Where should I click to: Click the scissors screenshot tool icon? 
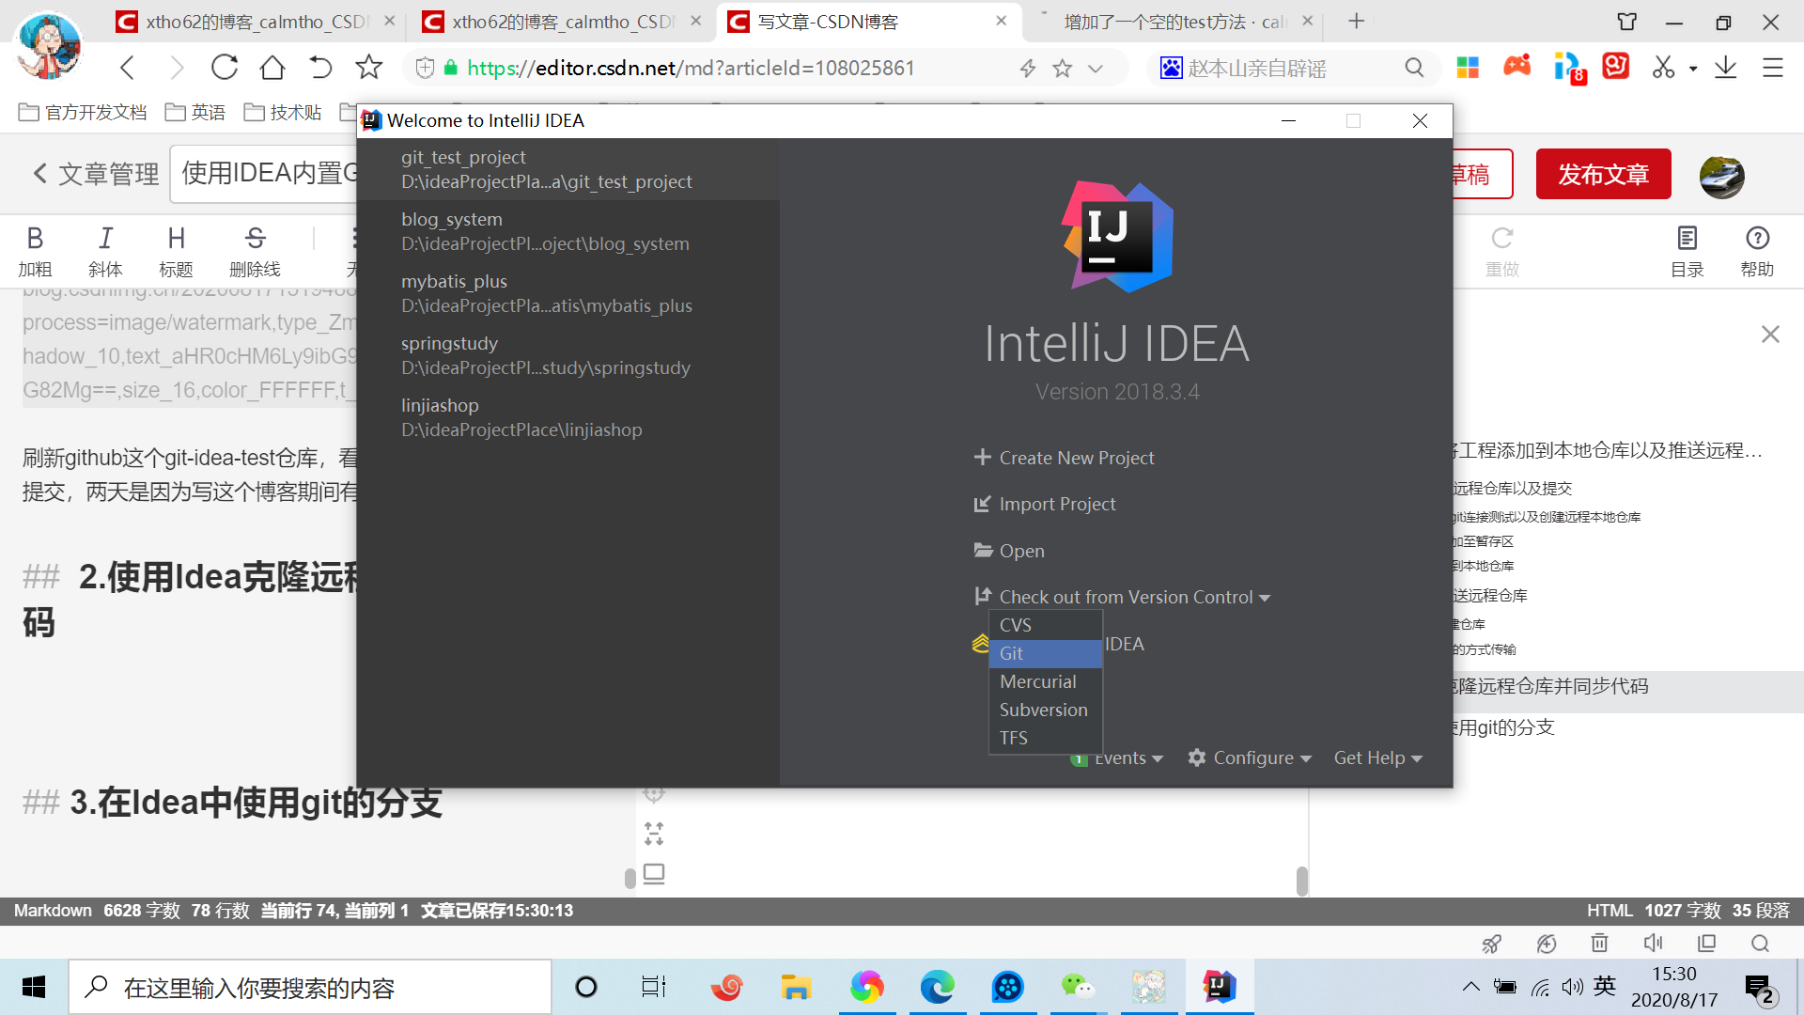(x=1663, y=68)
